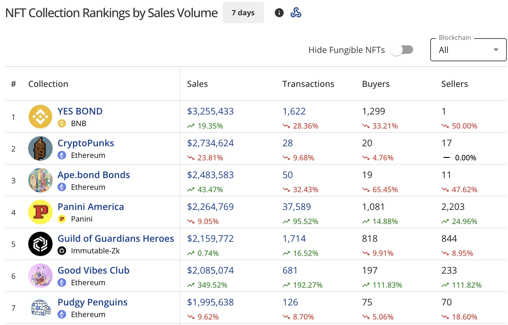
Task: Open the Guild of Guardians Heroes link
Action: [116, 238]
